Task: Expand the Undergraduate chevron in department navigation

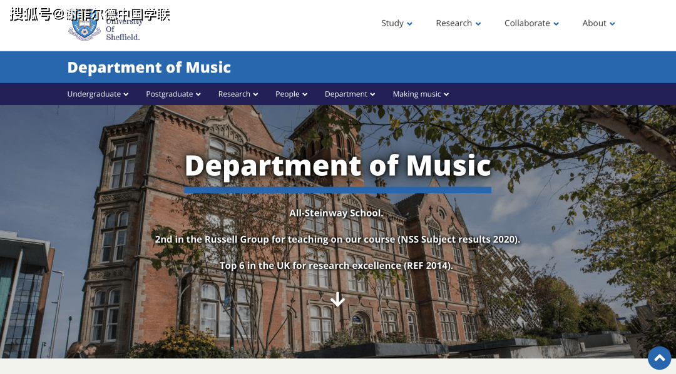Action: (126, 94)
